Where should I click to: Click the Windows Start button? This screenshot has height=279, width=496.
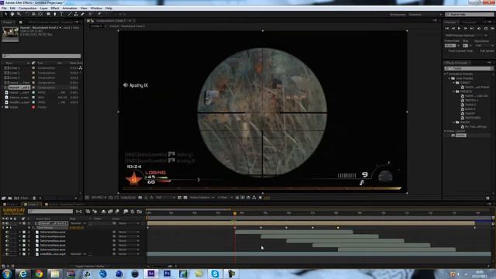(7, 274)
